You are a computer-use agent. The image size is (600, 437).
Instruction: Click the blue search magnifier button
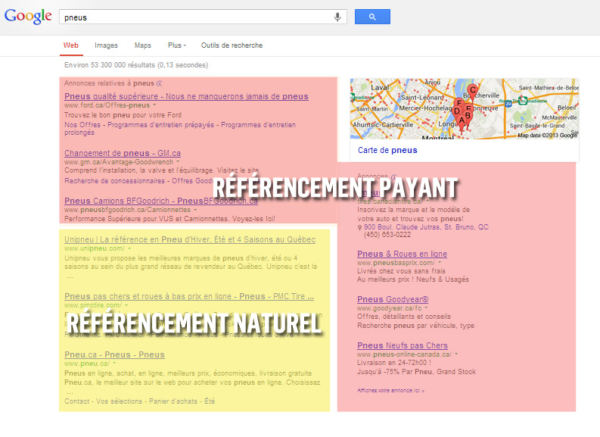click(372, 17)
